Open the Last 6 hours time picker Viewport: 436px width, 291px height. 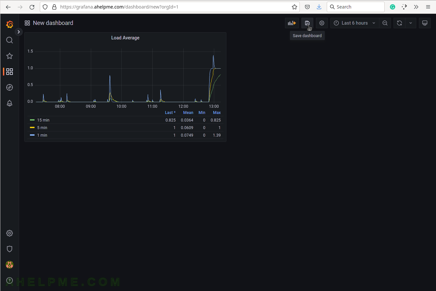tap(354, 23)
